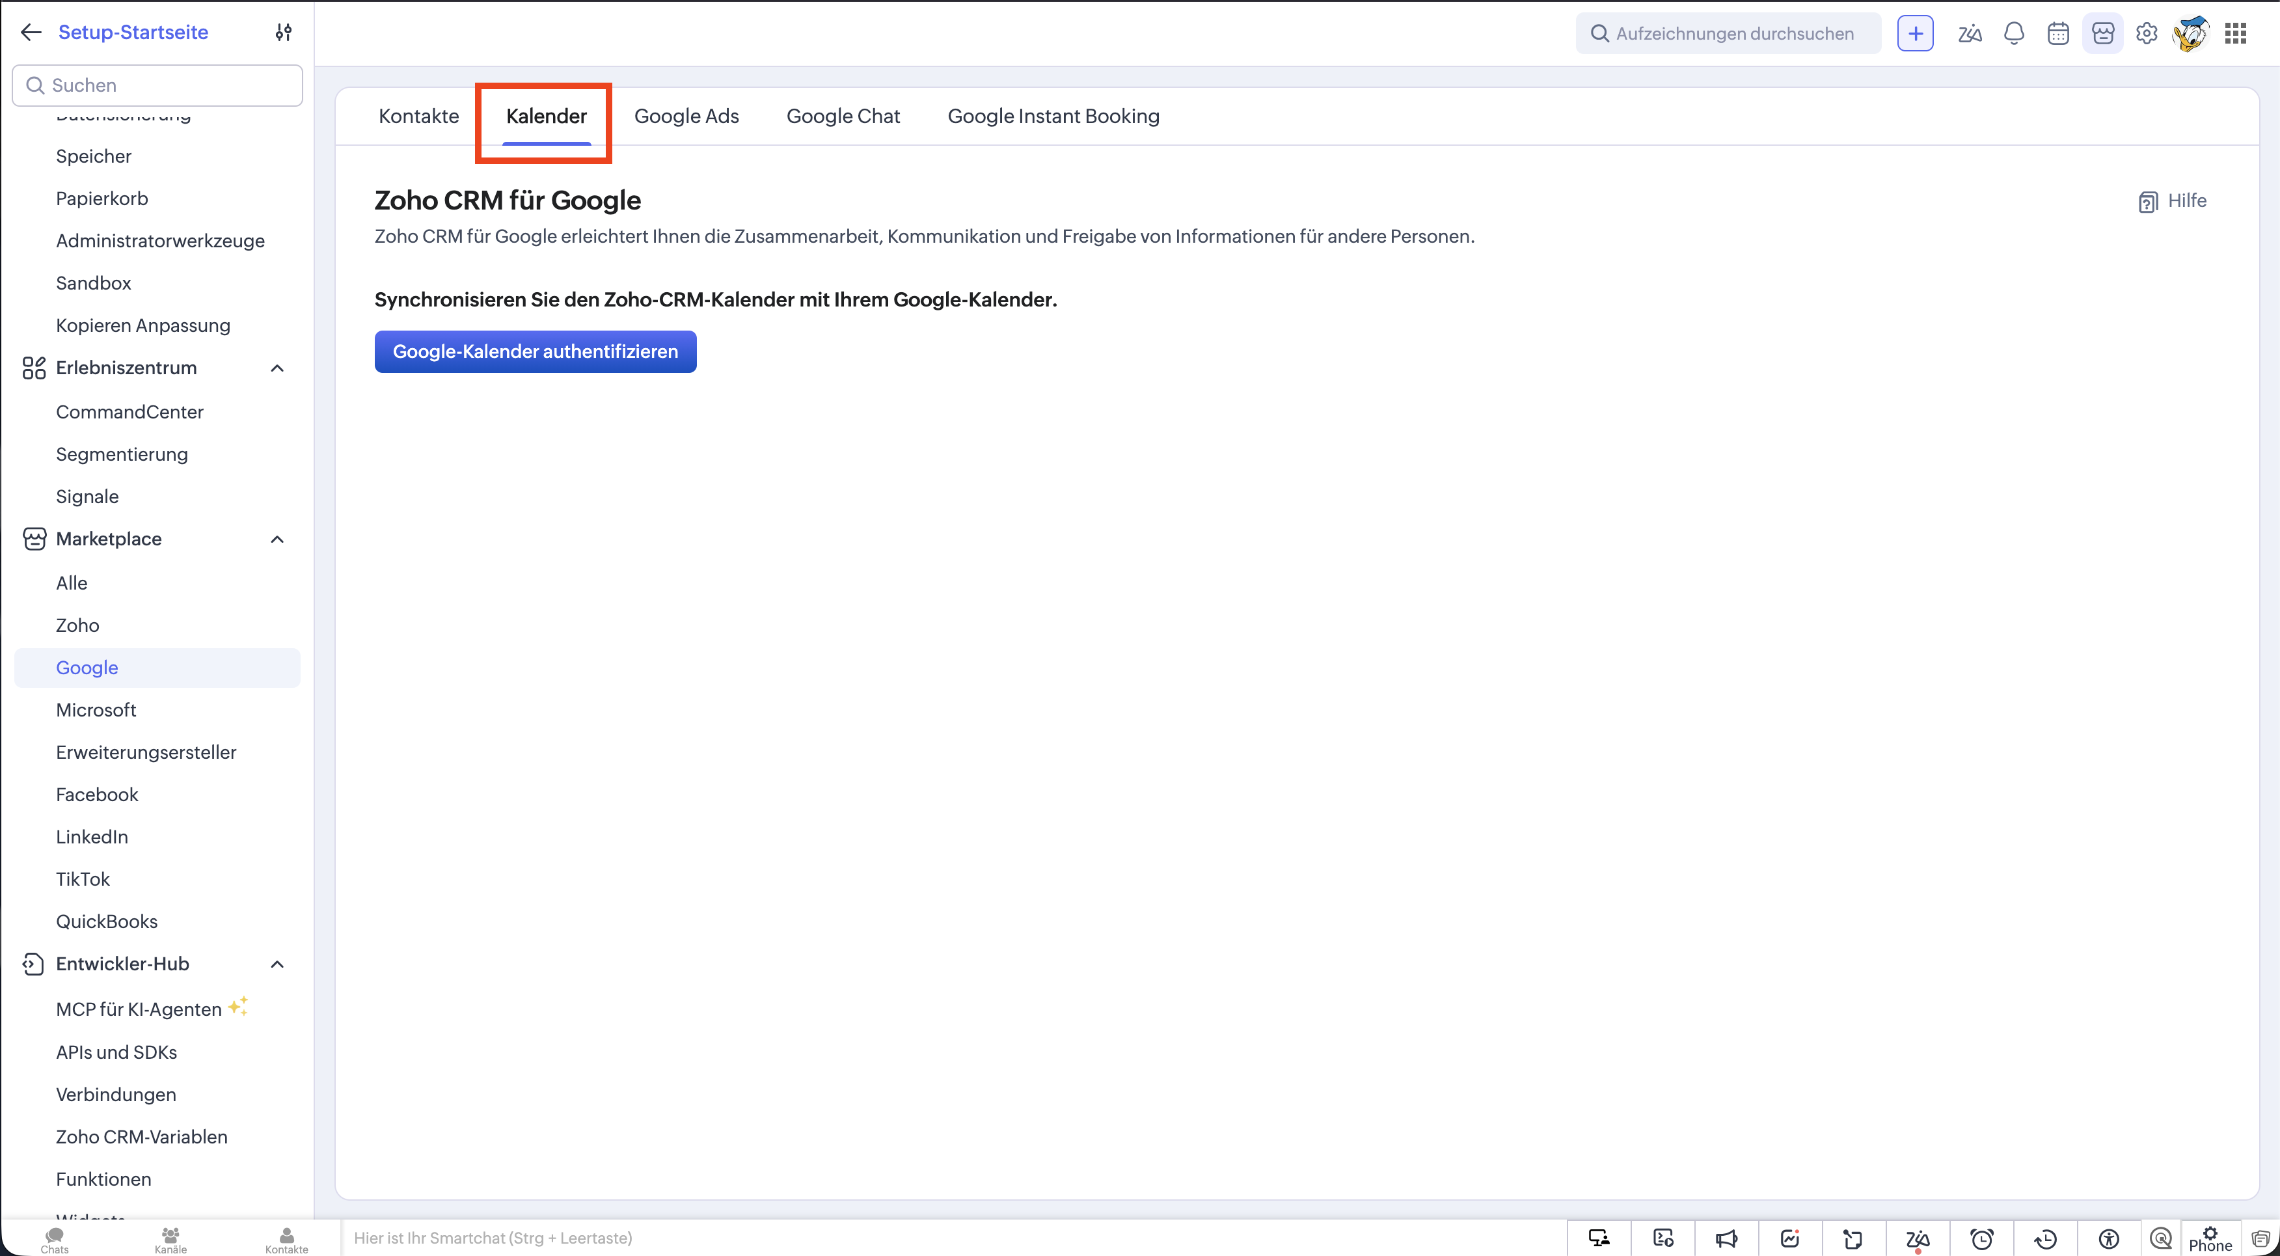Screen dimensions: 2280x1256
Task: Select Microsoft under Marketplace
Action: (x=96, y=711)
